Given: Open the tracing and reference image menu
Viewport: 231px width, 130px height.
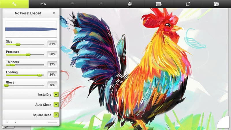Looking at the screenshot, I should 130,4.
